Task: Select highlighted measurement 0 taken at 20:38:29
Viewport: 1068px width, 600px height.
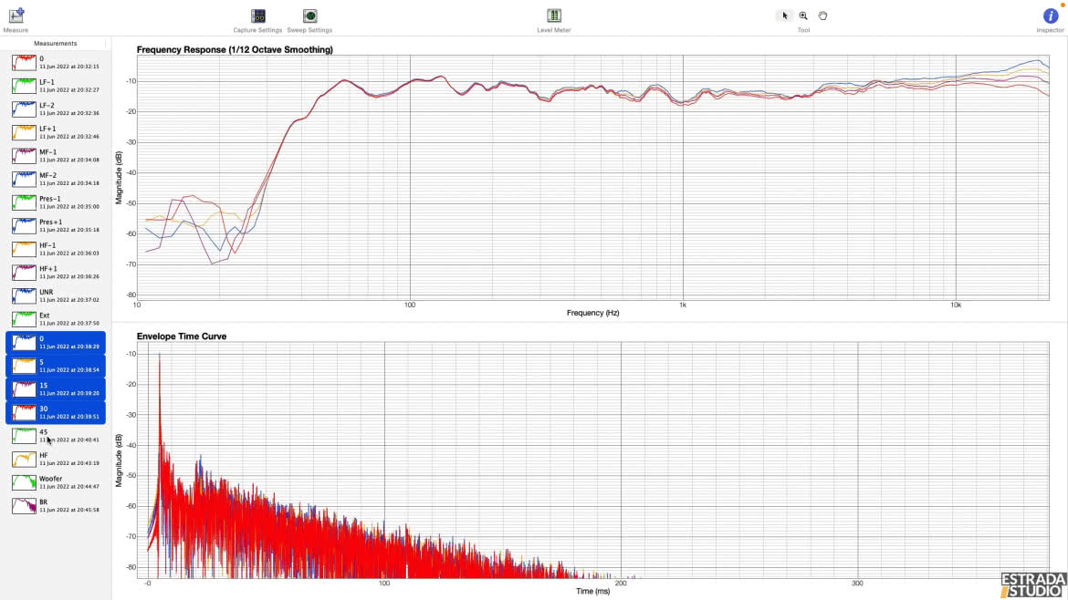Action: [x=56, y=342]
